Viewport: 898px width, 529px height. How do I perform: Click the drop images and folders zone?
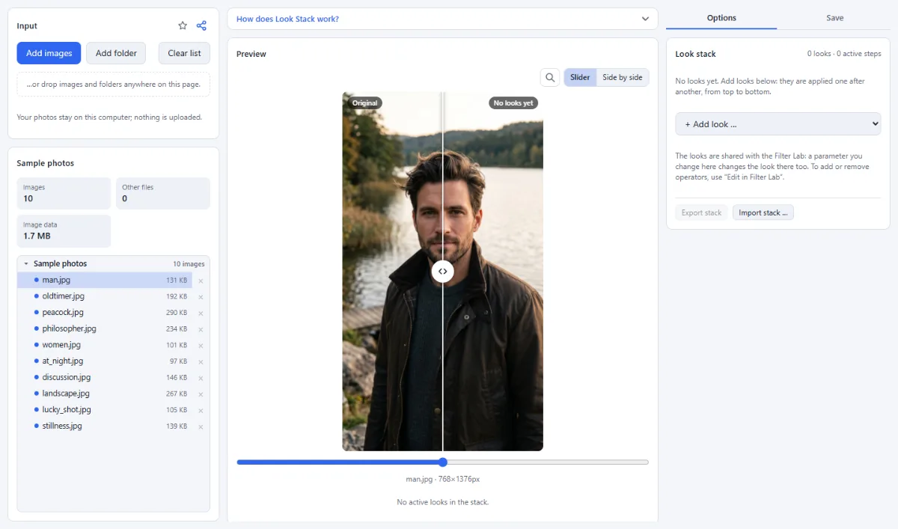(x=114, y=85)
